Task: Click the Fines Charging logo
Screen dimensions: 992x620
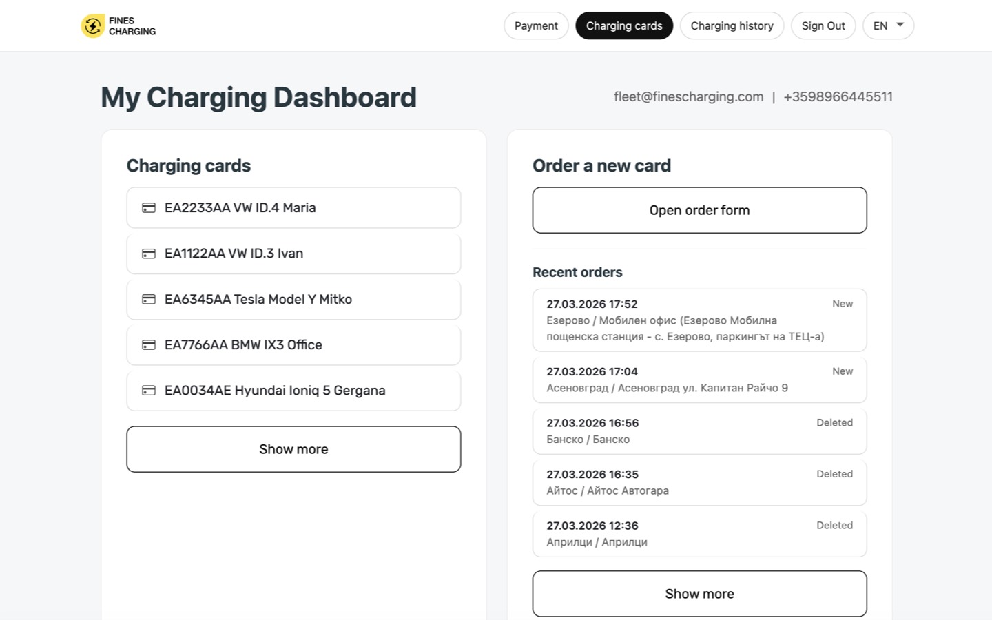Action: point(118,25)
